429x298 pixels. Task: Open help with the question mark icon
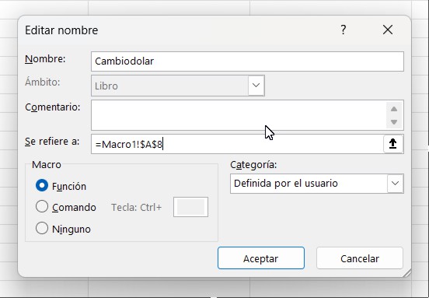point(343,30)
